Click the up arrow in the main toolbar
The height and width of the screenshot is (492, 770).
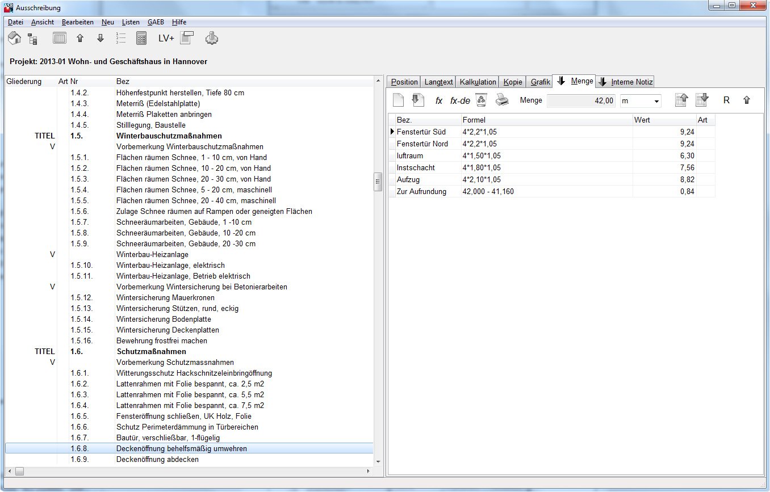pos(80,39)
